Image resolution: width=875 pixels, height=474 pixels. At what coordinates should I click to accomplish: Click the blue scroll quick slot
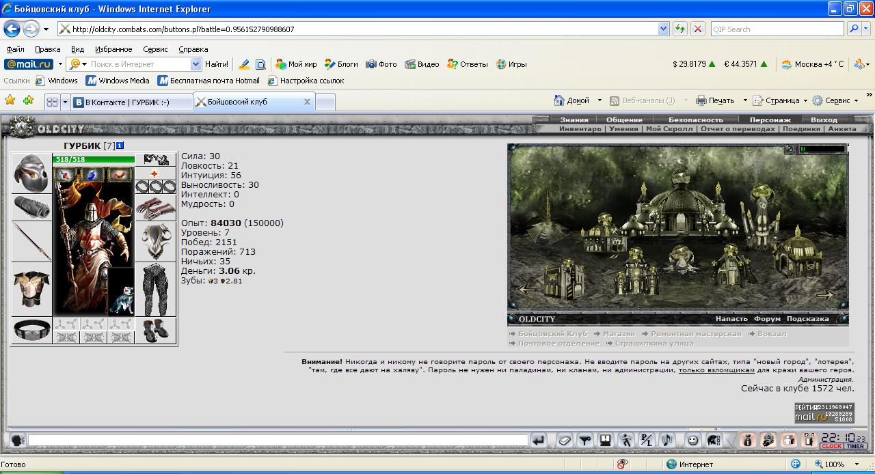tap(94, 175)
